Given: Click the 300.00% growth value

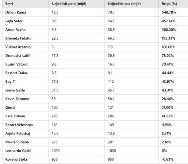Looking at the screenshot, I should coord(169,30).
